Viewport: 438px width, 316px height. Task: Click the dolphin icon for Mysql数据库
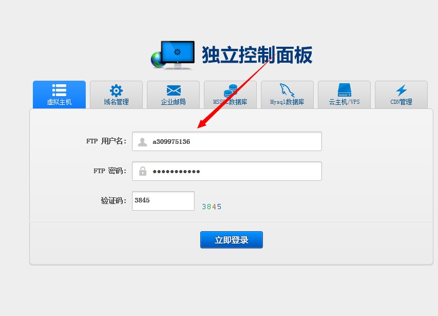point(287,90)
